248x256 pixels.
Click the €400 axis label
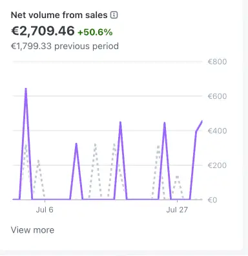point(217,131)
